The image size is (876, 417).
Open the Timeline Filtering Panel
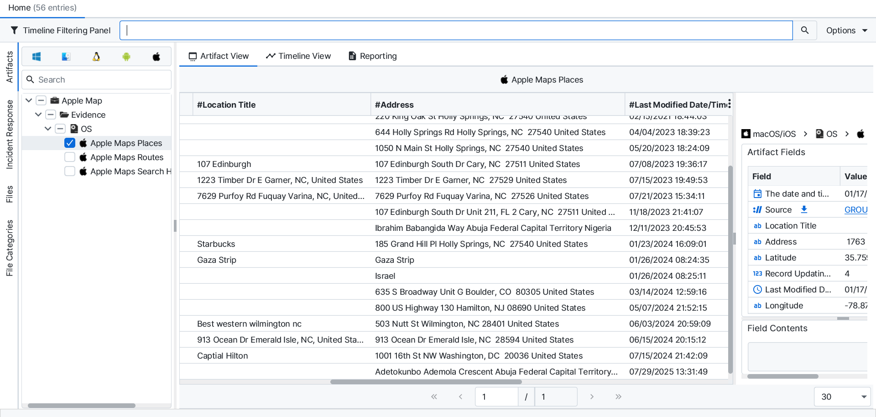[x=61, y=30]
